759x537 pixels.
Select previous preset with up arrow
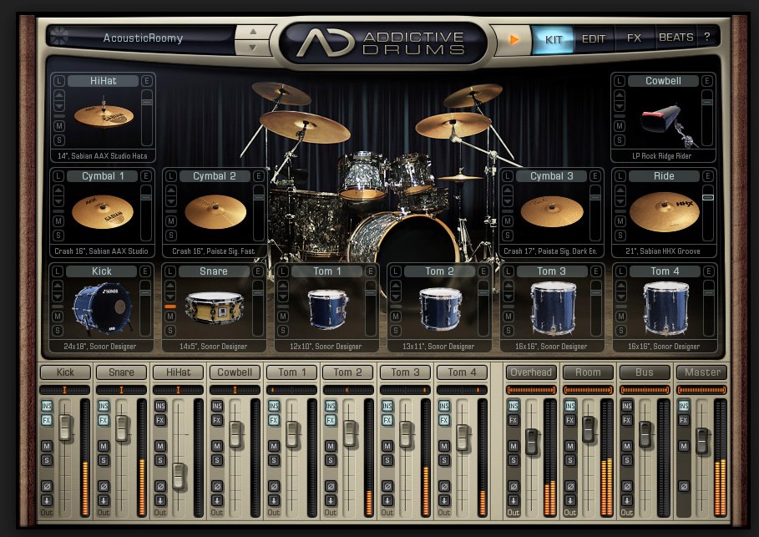[x=253, y=31]
